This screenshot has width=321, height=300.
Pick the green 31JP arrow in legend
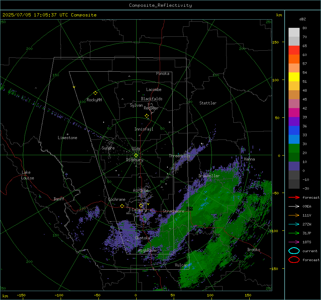[x=294, y=233]
